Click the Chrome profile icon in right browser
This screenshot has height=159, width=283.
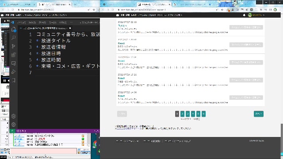275,10
